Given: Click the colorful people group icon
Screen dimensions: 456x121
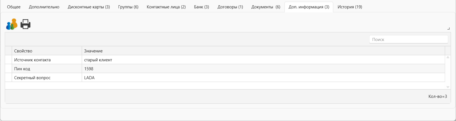Looking at the screenshot, I should [12, 24].
